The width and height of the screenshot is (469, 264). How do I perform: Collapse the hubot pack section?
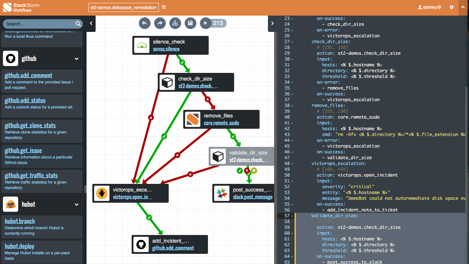[x=77, y=205]
